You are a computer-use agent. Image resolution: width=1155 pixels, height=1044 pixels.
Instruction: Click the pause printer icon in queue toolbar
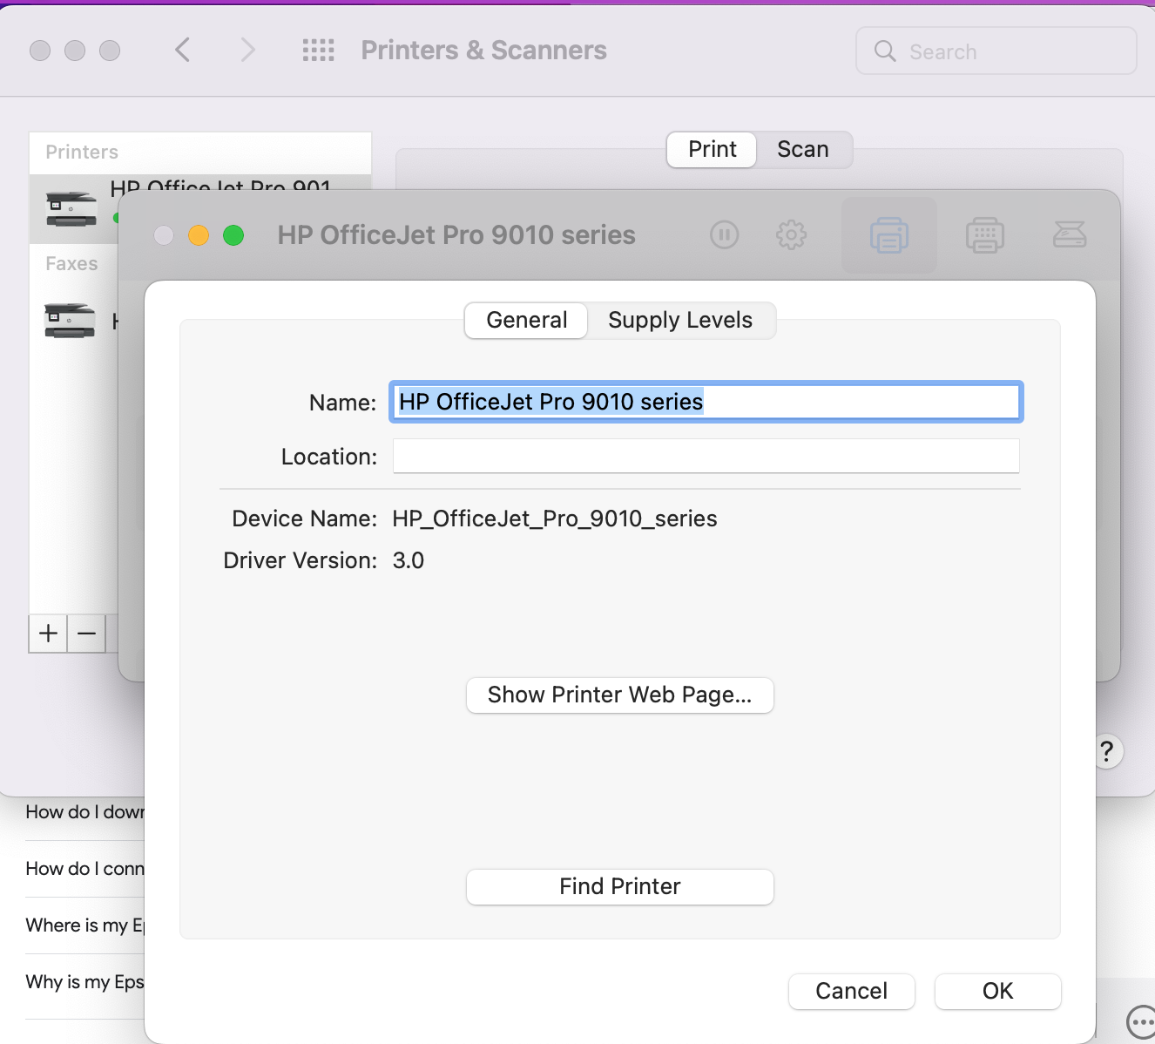pyautogui.click(x=724, y=234)
